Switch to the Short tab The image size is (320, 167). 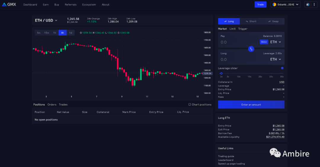(x=251, y=21)
